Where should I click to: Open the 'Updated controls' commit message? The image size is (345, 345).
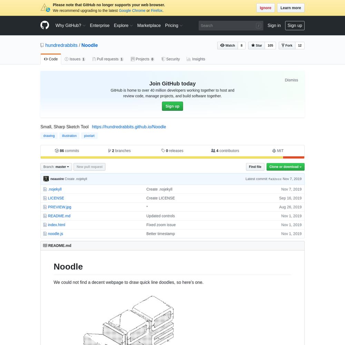(160, 216)
